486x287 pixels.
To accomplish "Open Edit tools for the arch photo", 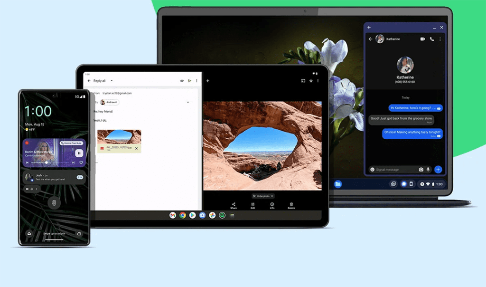I will pos(253,204).
